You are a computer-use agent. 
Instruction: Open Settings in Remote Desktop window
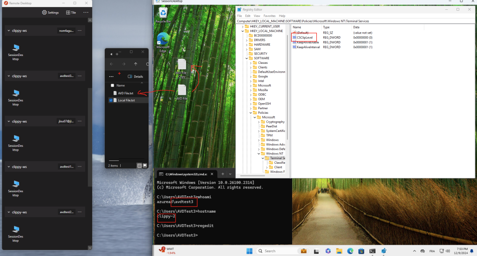50,13
